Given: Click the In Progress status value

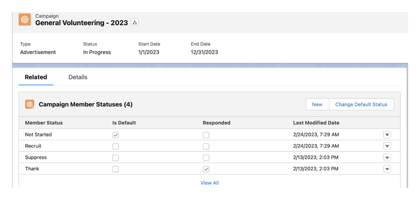Looking at the screenshot, I should pos(97,53).
